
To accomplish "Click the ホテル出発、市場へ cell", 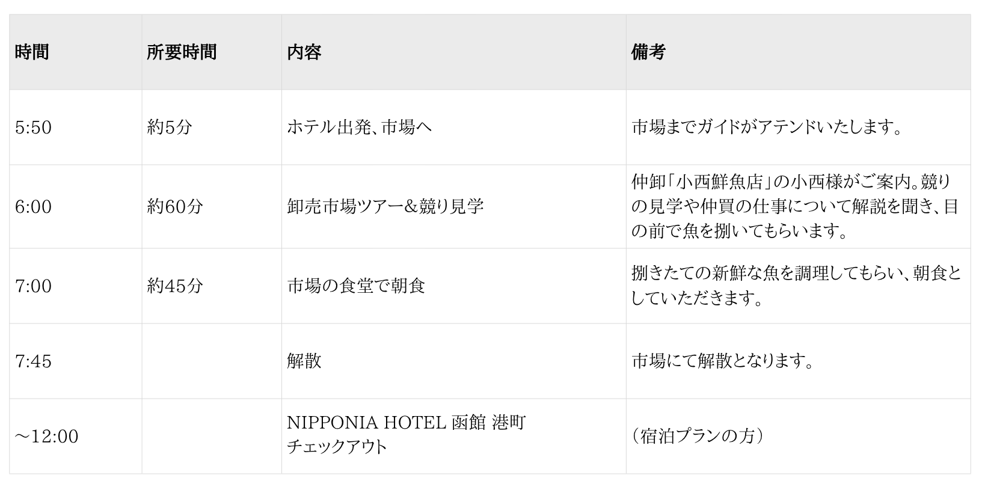I will [360, 127].
